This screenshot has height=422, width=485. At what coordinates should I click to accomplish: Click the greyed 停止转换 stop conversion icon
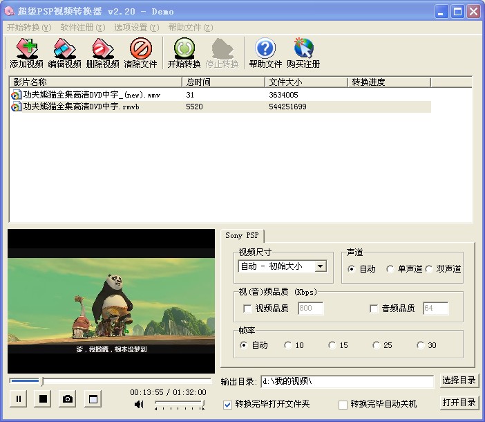tap(222, 53)
